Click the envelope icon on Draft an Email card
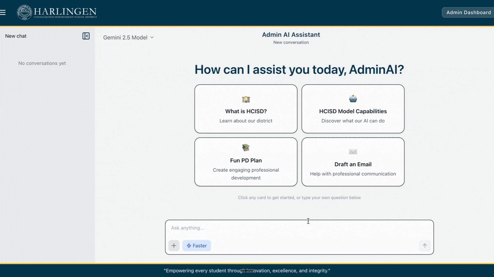The height and width of the screenshot is (277, 494). click(x=353, y=152)
